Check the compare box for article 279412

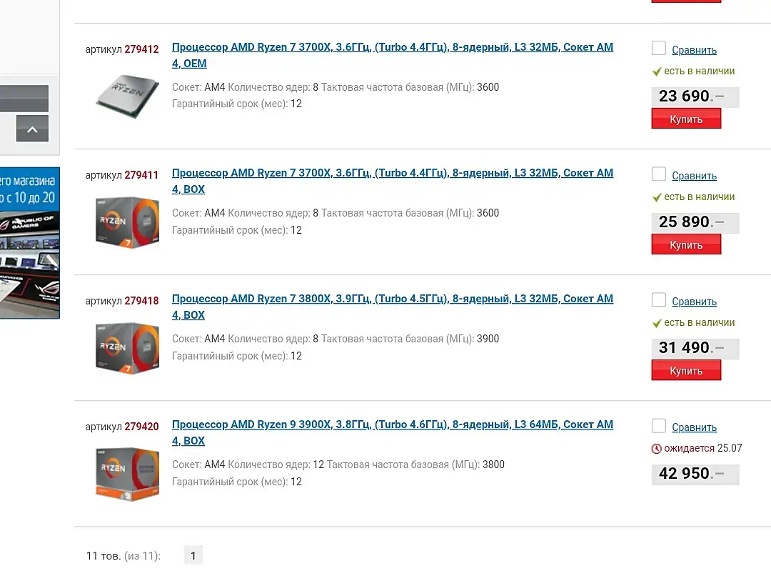(658, 49)
